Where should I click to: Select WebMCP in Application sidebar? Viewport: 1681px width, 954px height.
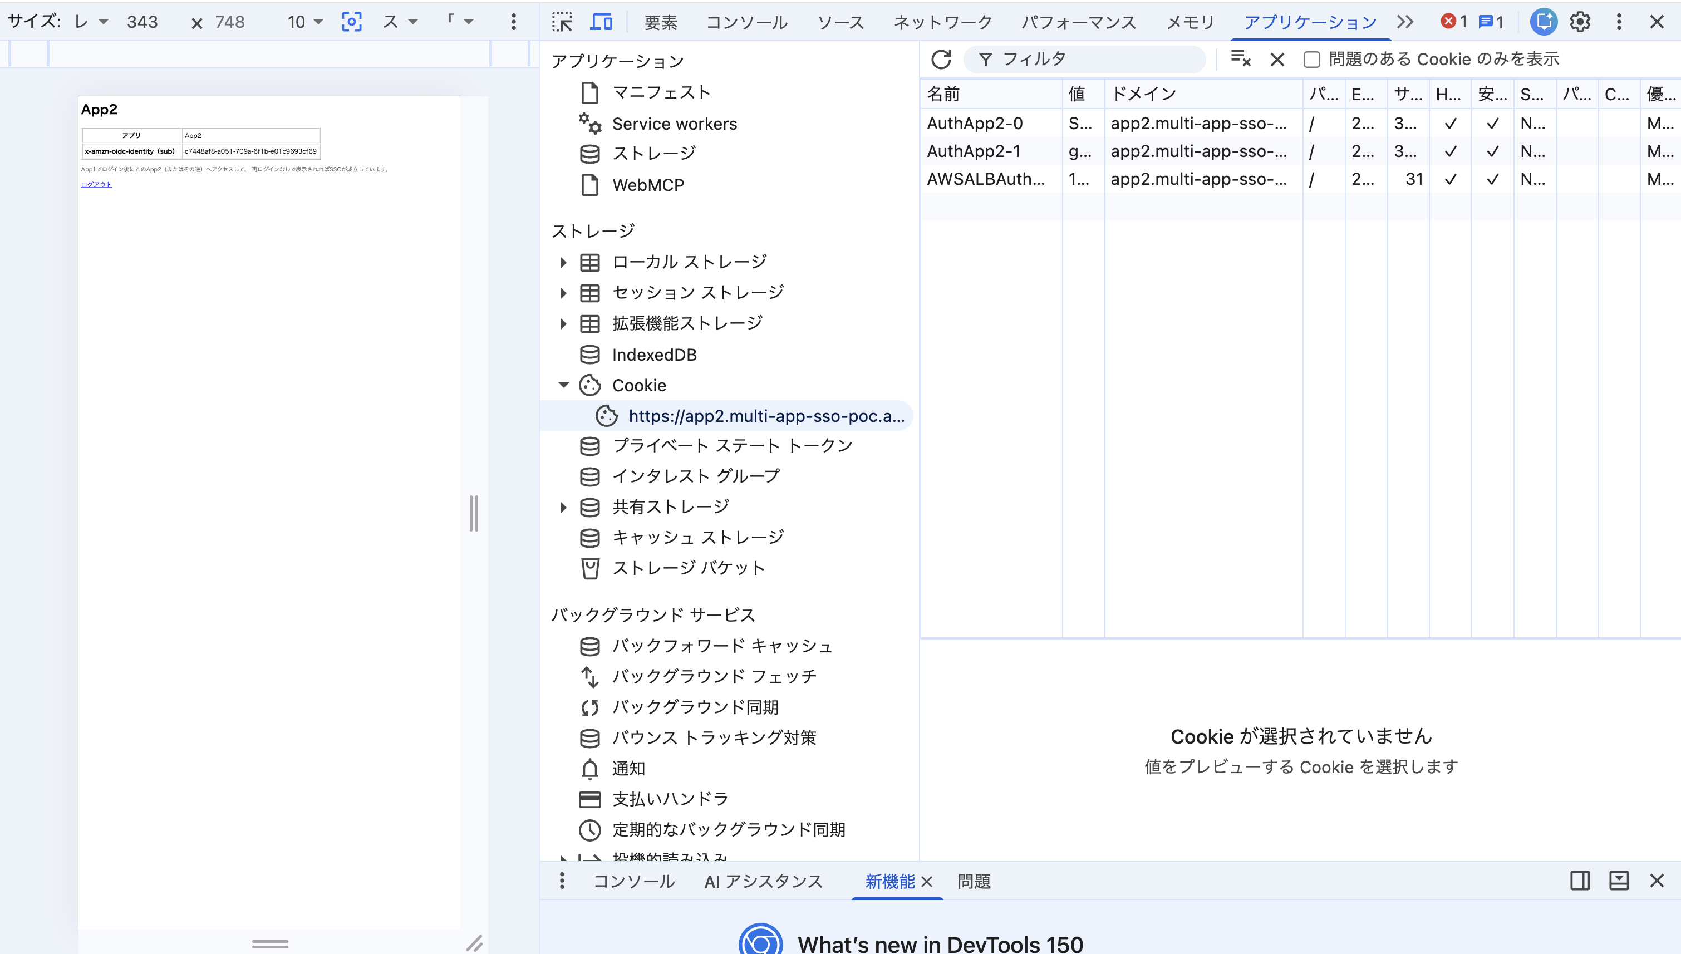[x=632, y=185]
